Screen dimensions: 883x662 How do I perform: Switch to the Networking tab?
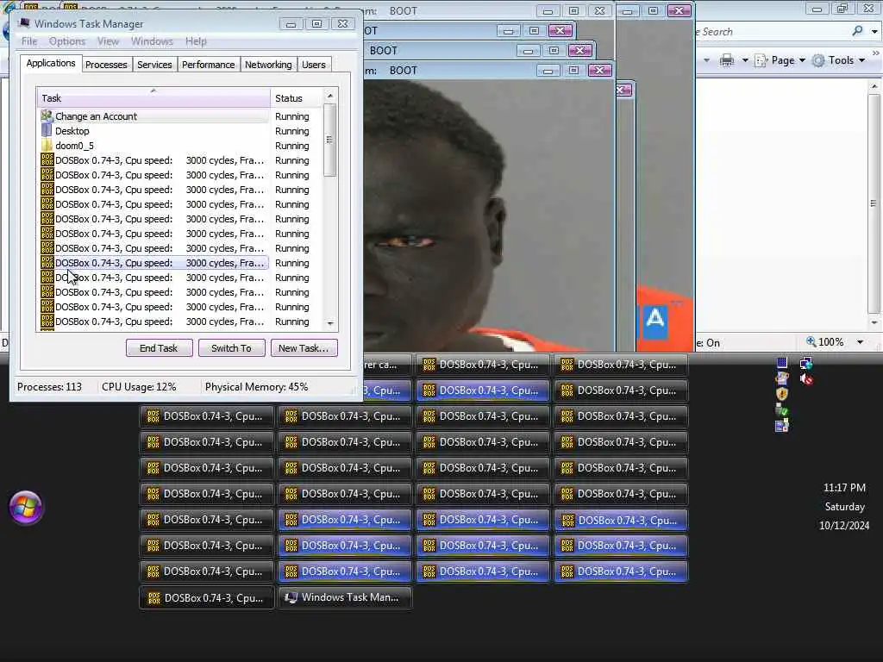[x=268, y=65]
